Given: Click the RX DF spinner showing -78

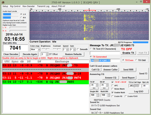Looking at the screenshot, I should point(104,85).
